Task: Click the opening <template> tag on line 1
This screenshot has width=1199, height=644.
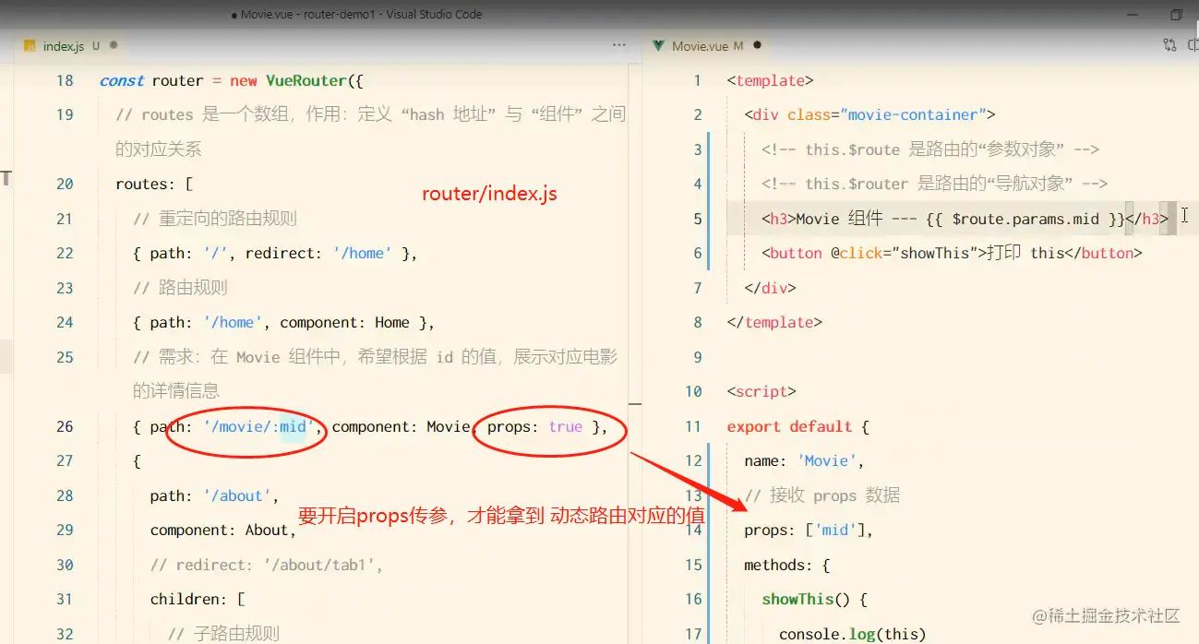Action: point(770,80)
